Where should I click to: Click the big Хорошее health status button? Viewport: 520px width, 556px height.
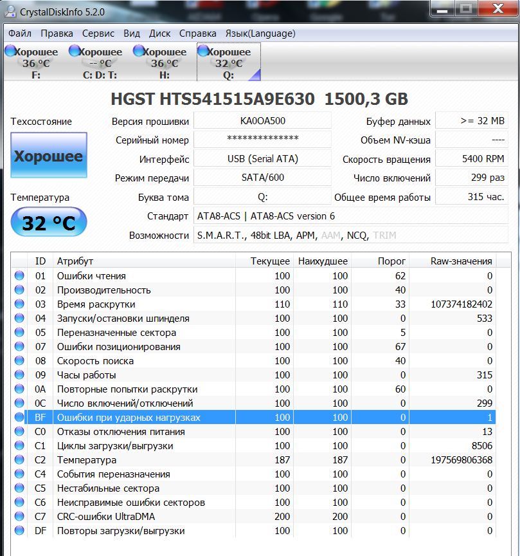click(49, 155)
